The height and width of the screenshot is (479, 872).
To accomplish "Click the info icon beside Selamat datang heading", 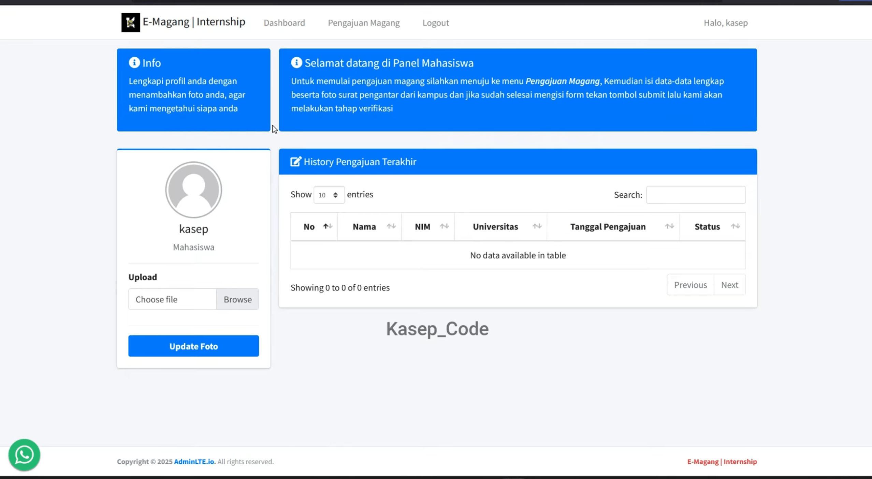I will pos(296,63).
